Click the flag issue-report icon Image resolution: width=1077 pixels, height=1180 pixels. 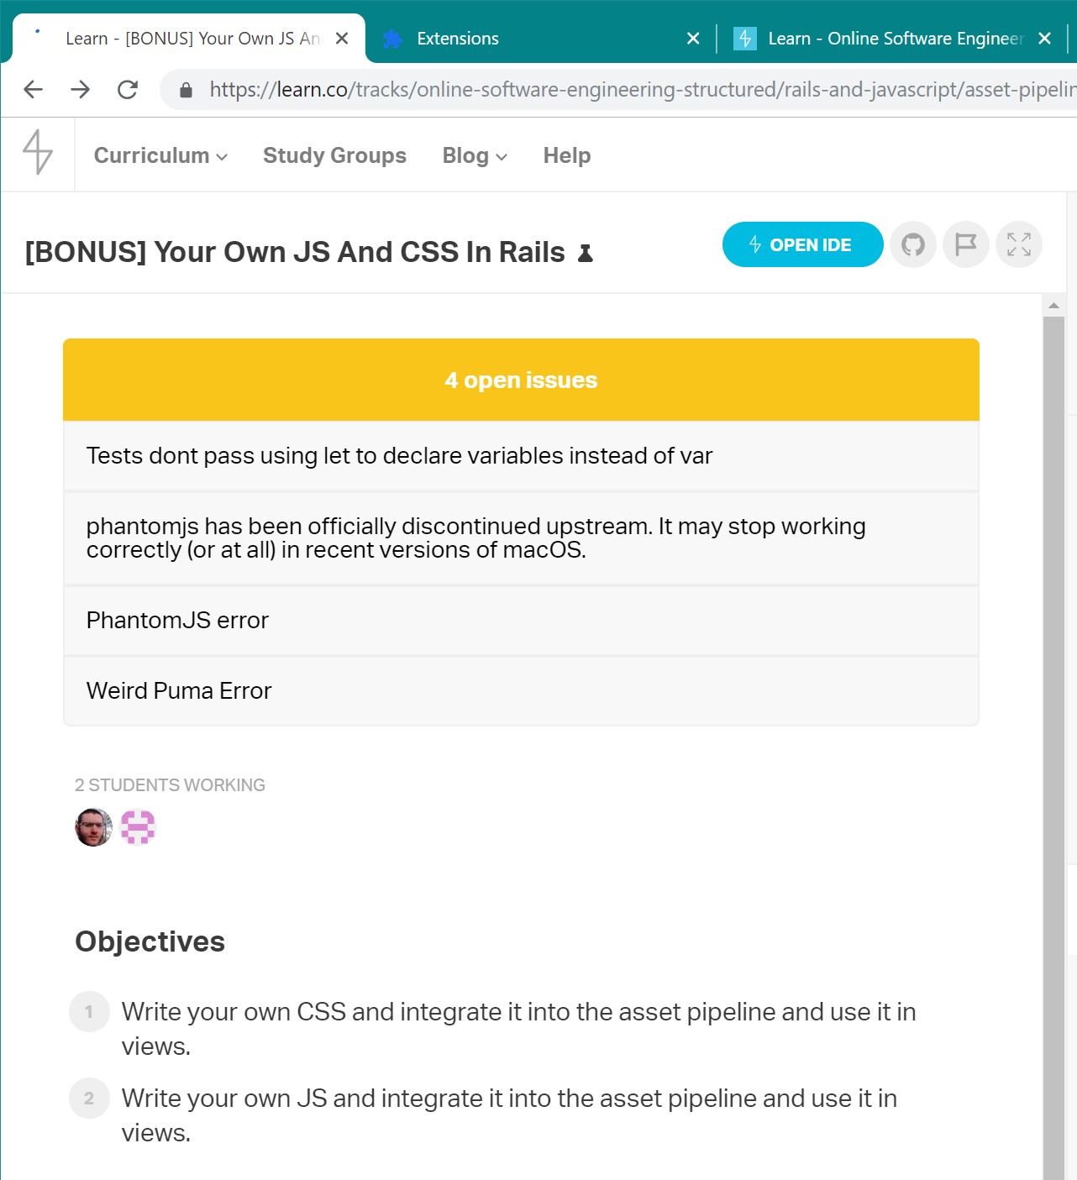coord(965,244)
